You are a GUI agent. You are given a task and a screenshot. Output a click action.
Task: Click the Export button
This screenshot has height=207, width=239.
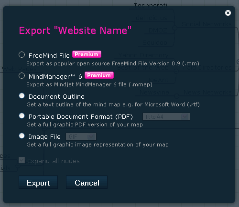pos(38,182)
